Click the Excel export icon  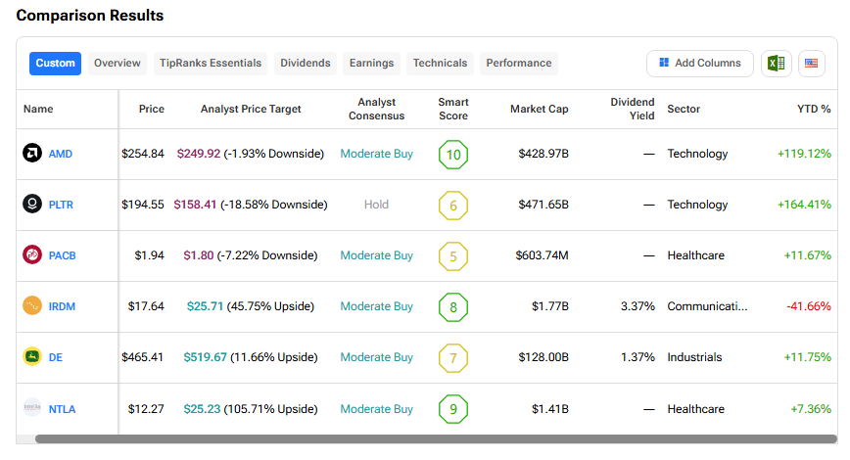click(x=776, y=64)
